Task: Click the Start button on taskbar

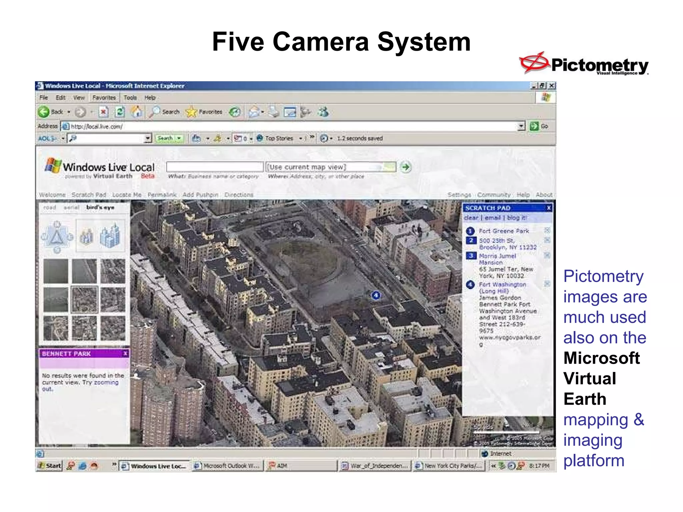Action: (x=49, y=466)
